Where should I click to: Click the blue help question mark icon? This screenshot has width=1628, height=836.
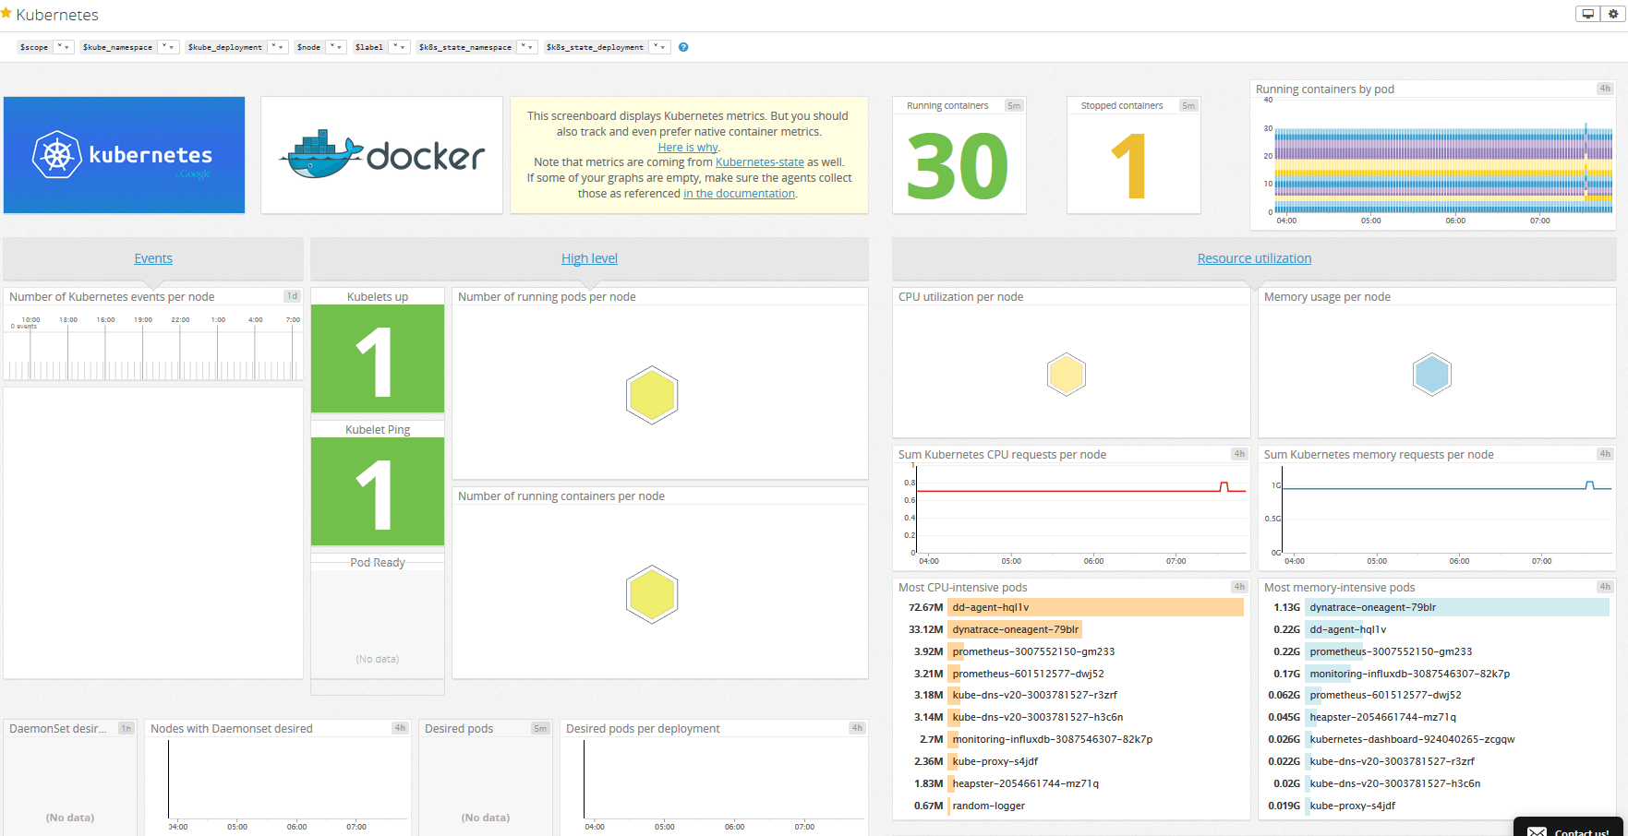[682, 46]
